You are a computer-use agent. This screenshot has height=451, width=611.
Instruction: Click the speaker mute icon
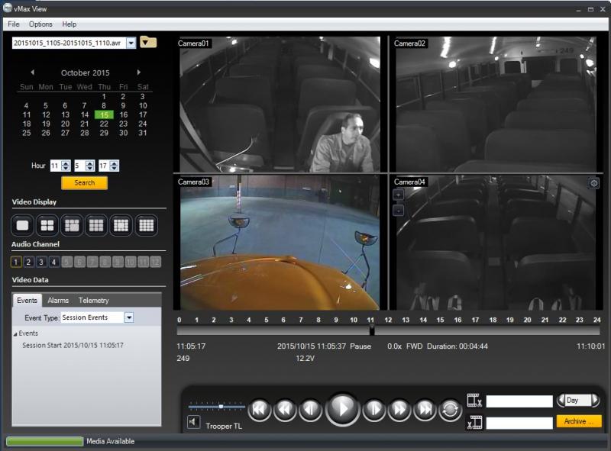[x=194, y=423]
